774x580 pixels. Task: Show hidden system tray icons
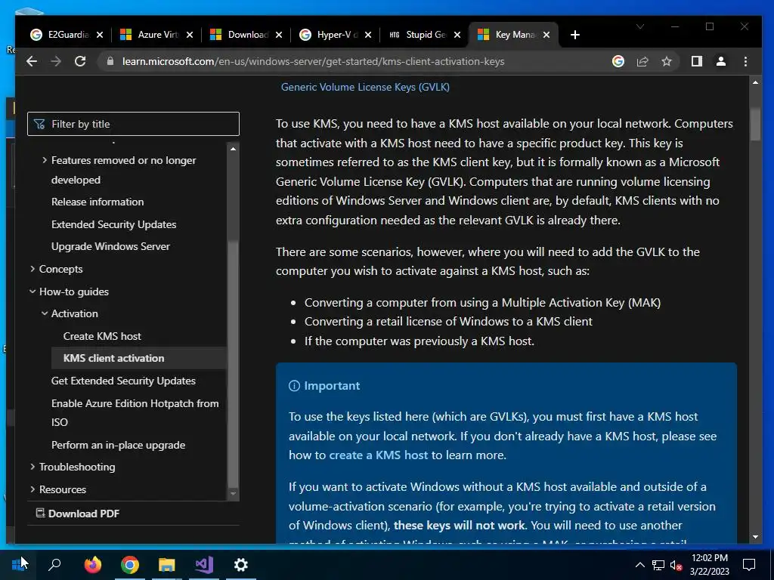pos(639,565)
